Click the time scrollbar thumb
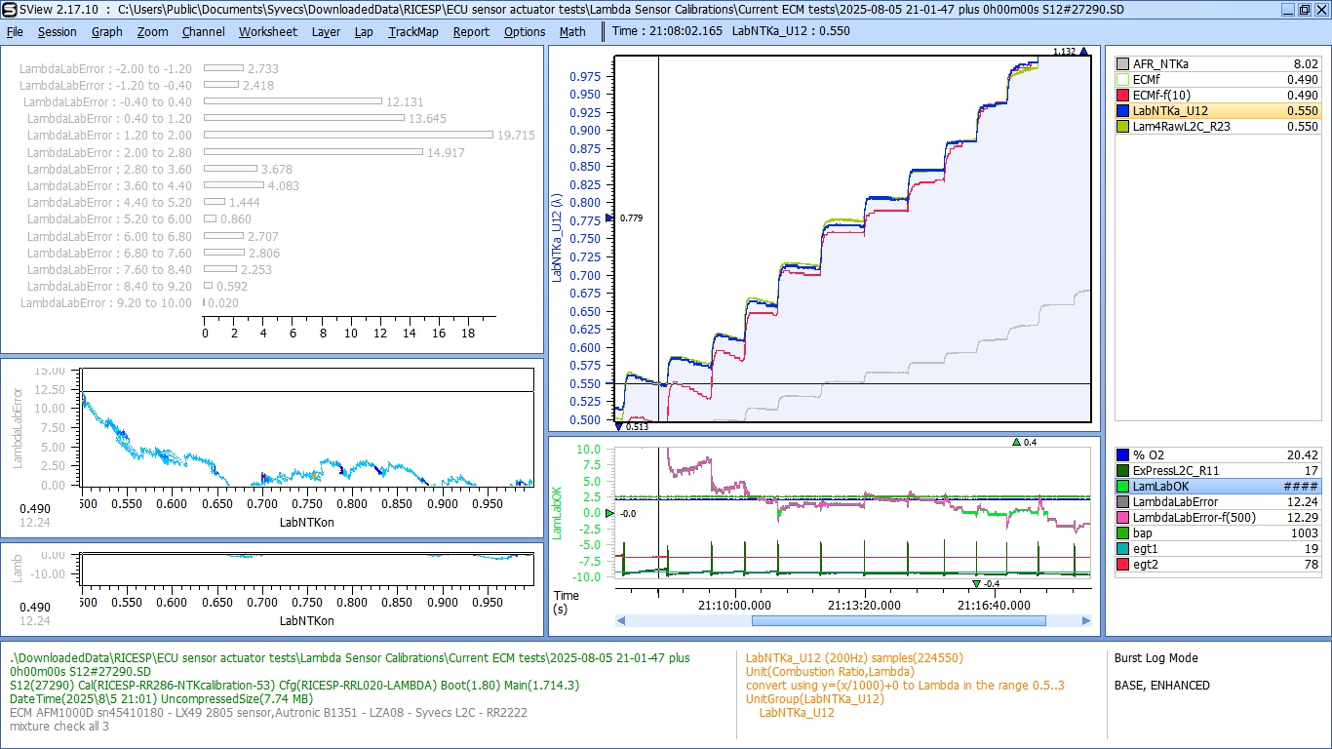 [898, 620]
